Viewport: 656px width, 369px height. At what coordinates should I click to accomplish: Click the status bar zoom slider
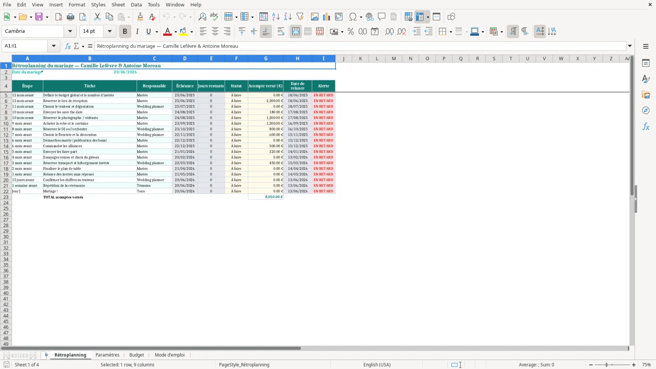pos(612,365)
